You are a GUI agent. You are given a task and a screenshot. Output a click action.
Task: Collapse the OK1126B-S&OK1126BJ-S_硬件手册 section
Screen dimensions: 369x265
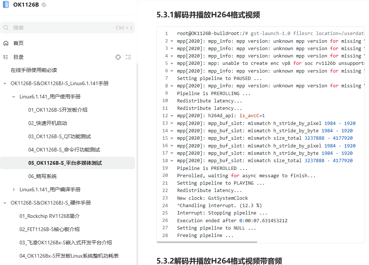pyautogui.click(x=5, y=203)
